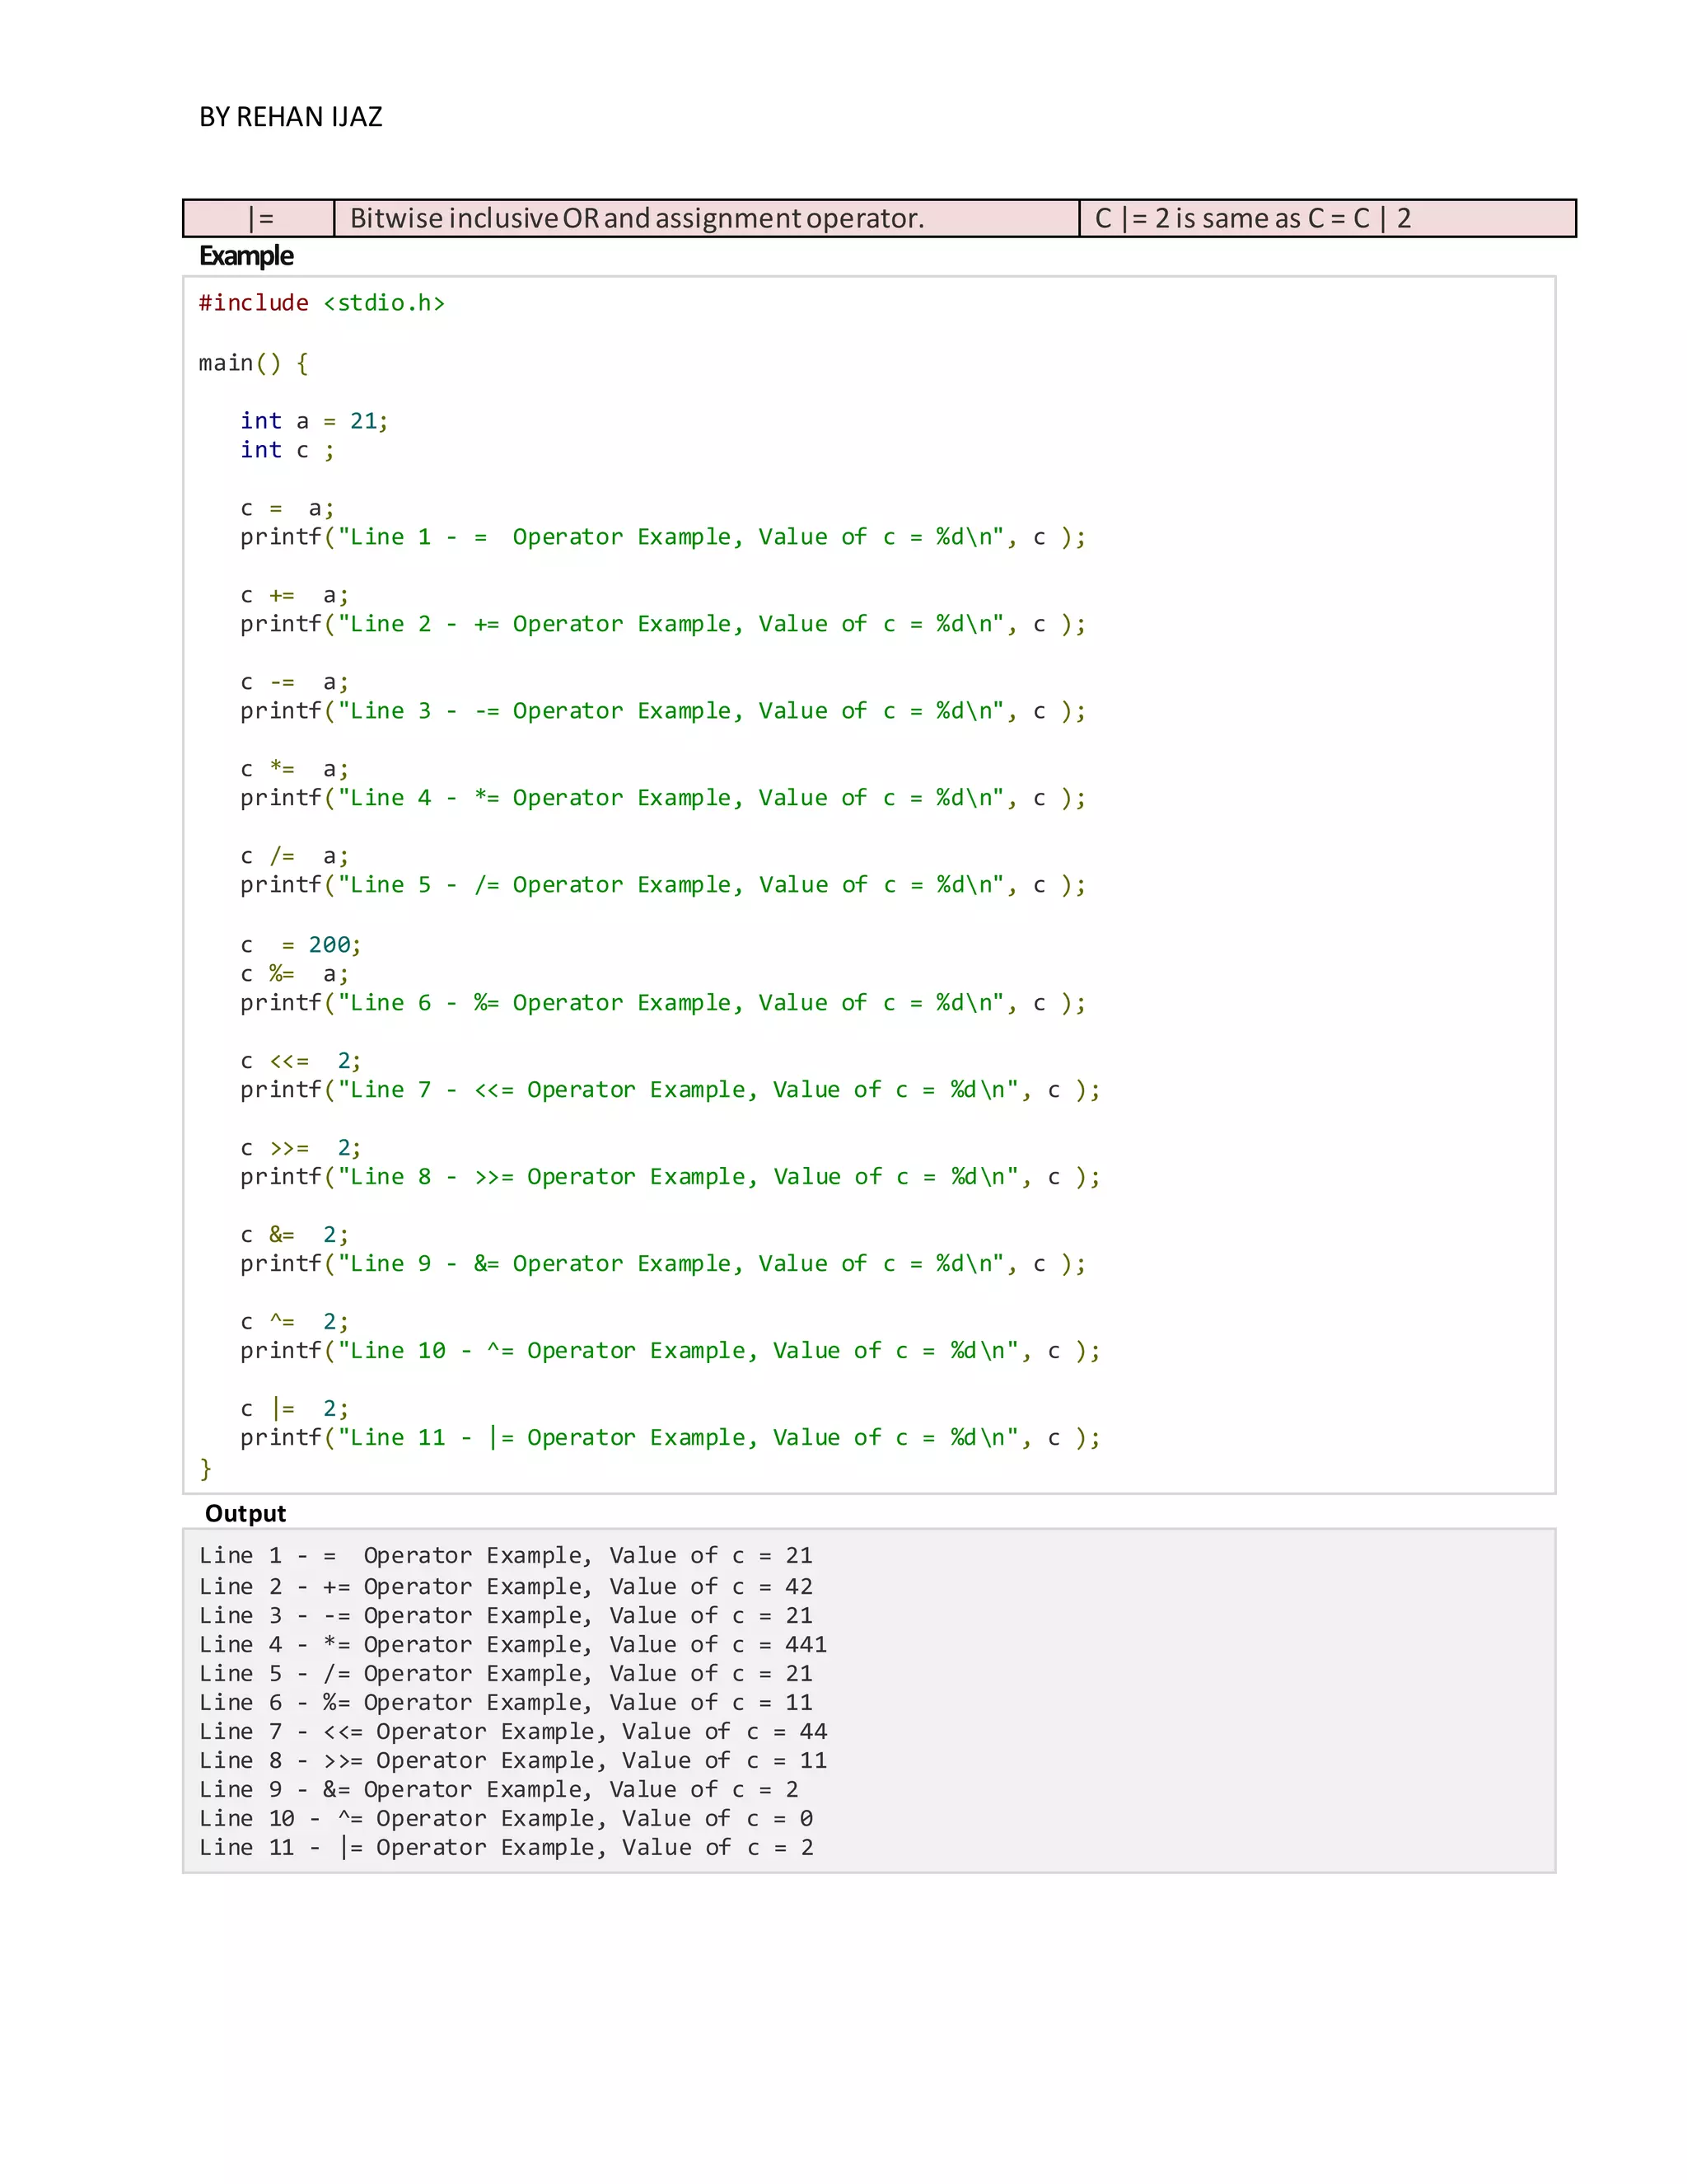Click the 'C |= 2 is same as' cell
Viewport: 1687px width, 2184px height.
[1252, 218]
